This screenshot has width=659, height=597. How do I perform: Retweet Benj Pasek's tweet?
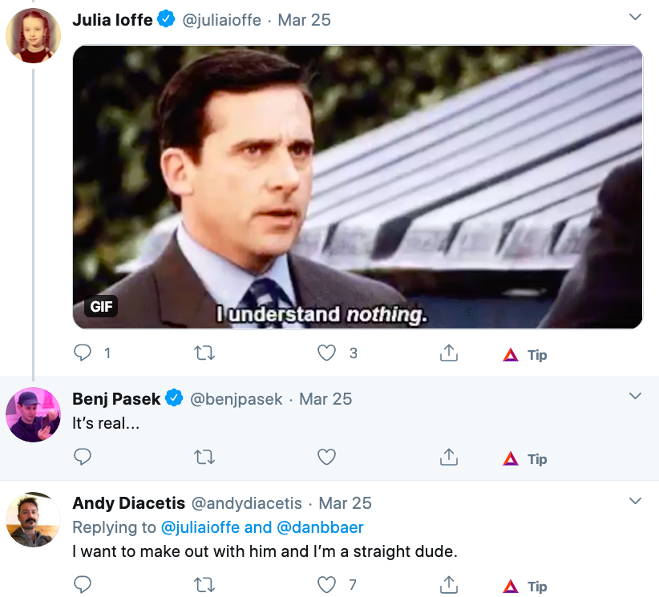click(x=204, y=457)
